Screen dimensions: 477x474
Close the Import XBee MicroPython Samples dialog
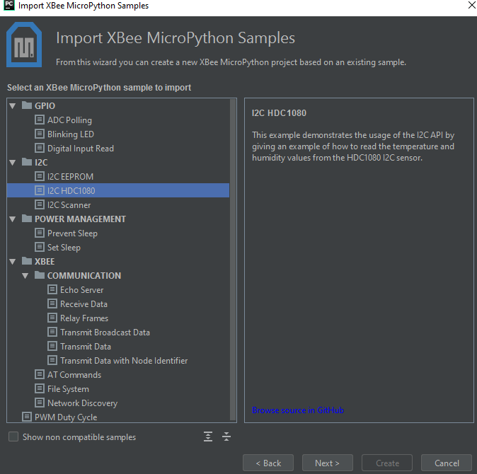471,5
